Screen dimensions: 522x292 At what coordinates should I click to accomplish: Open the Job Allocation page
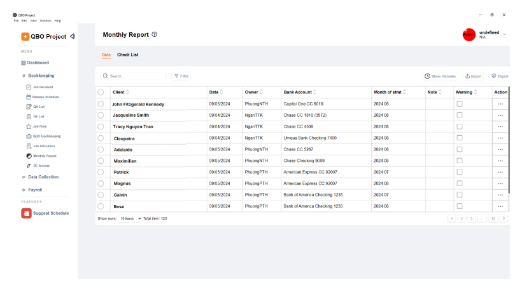(x=44, y=146)
